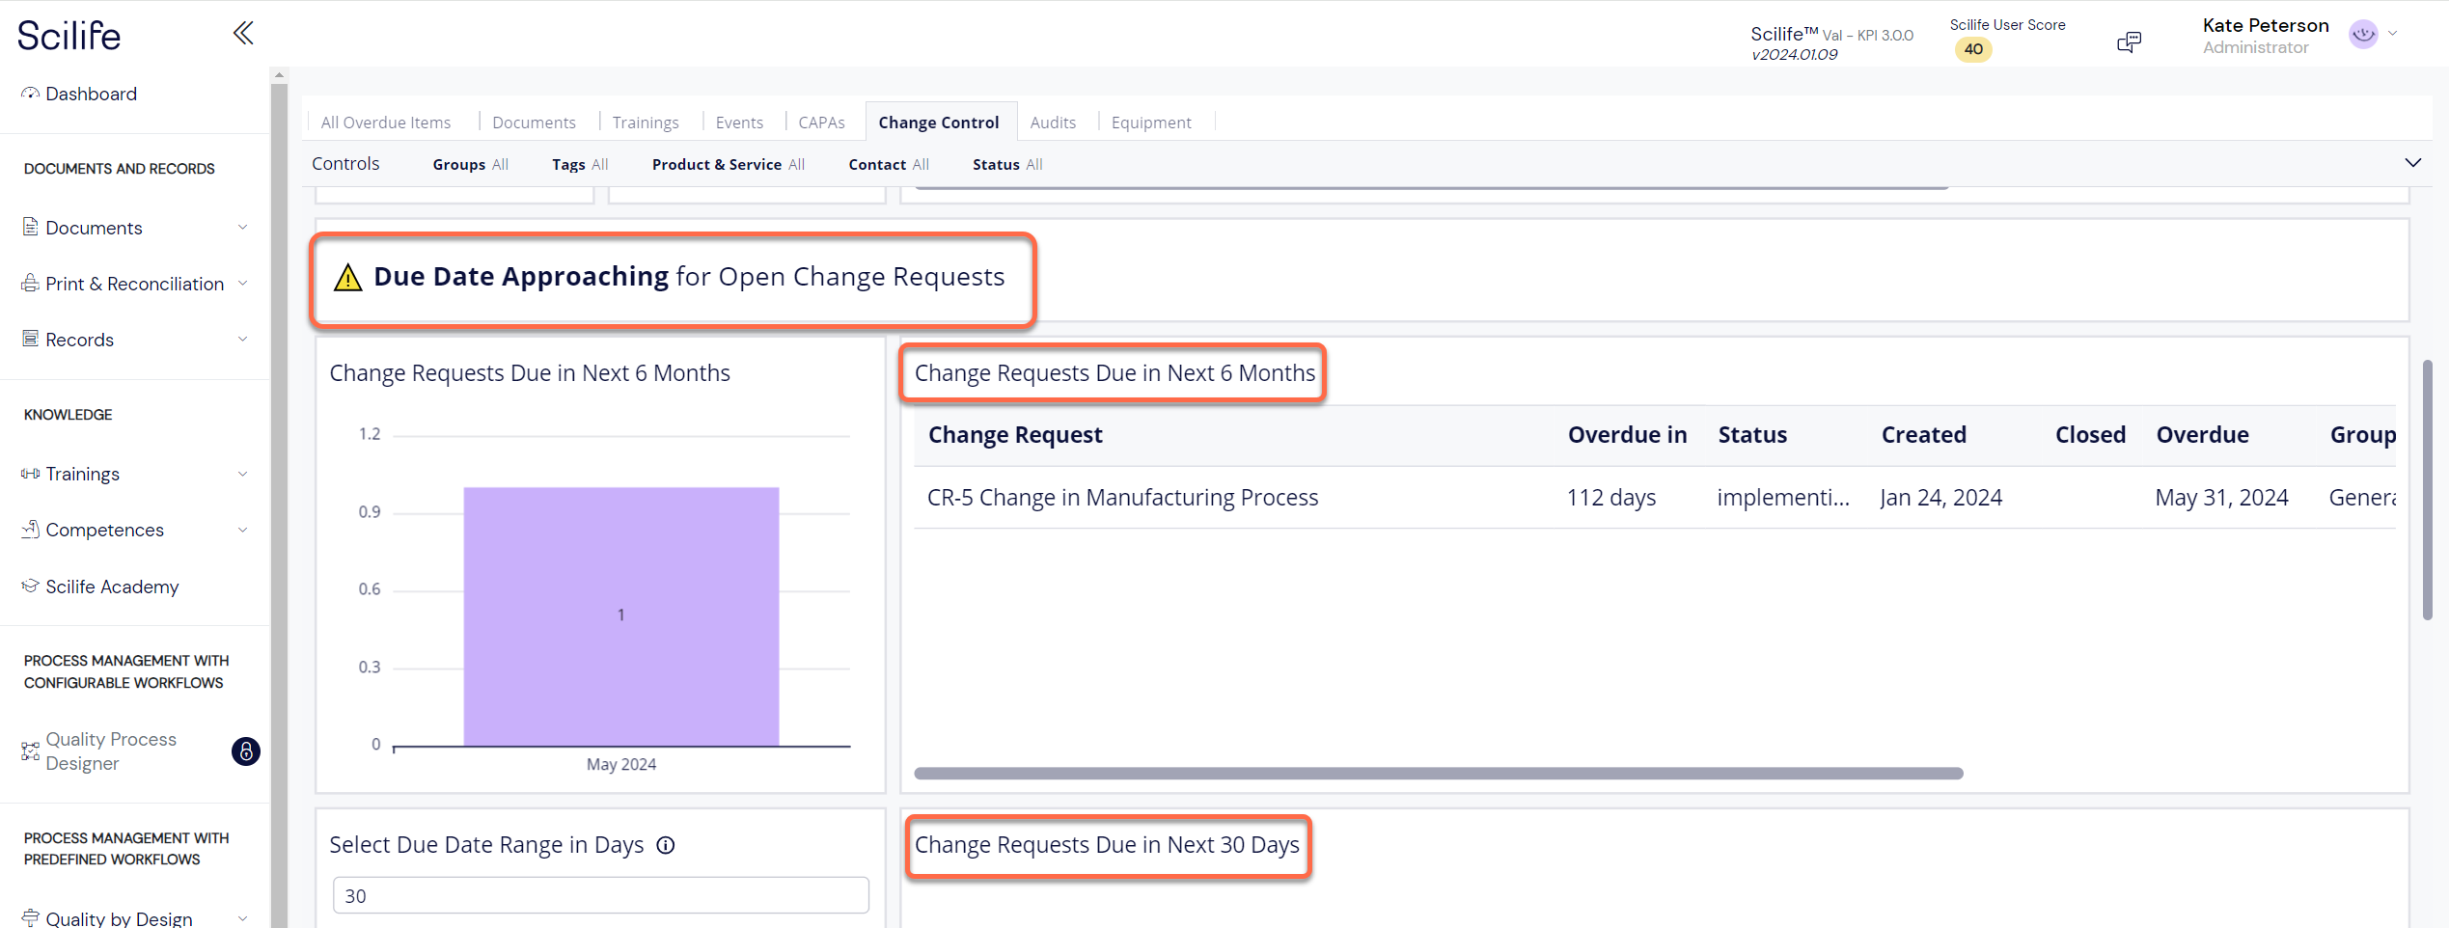This screenshot has height=928, width=2449.
Task: Collapse the filter bar with the chevron
Action: [2415, 162]
